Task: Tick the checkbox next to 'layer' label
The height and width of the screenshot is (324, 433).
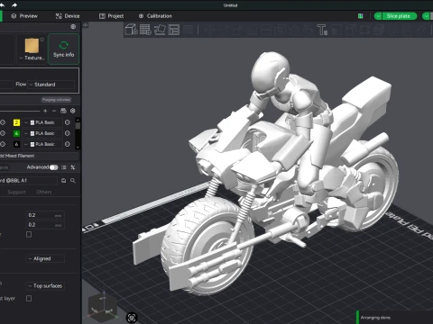Action: point(29,298)
